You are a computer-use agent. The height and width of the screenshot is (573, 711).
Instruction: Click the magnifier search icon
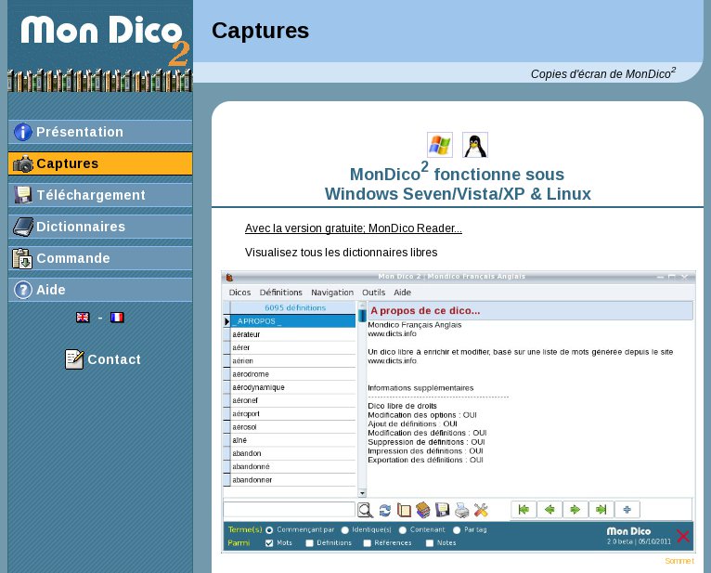(x=365, y=510)
